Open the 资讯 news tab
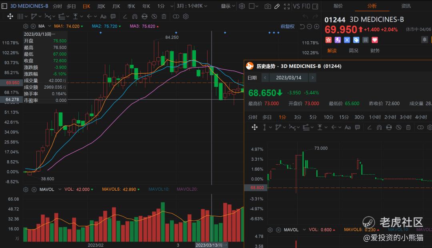This screenshot has width=432, height=248. click(x=406, y=6)
